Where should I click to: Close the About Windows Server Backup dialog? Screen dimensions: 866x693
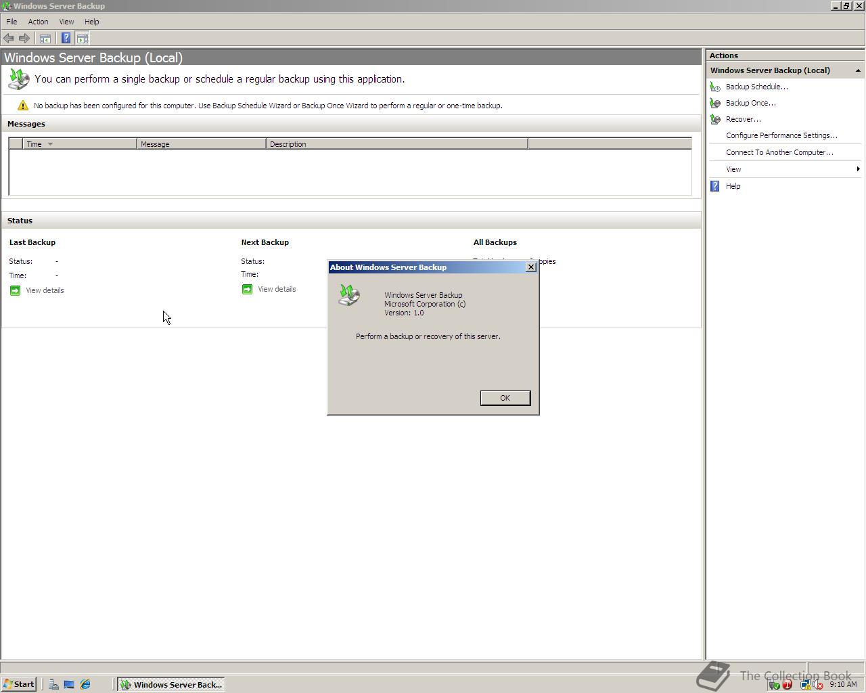531,267
